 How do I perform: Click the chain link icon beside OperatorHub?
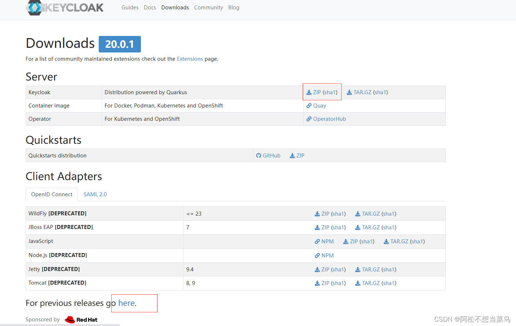click(x=309, y=119)
